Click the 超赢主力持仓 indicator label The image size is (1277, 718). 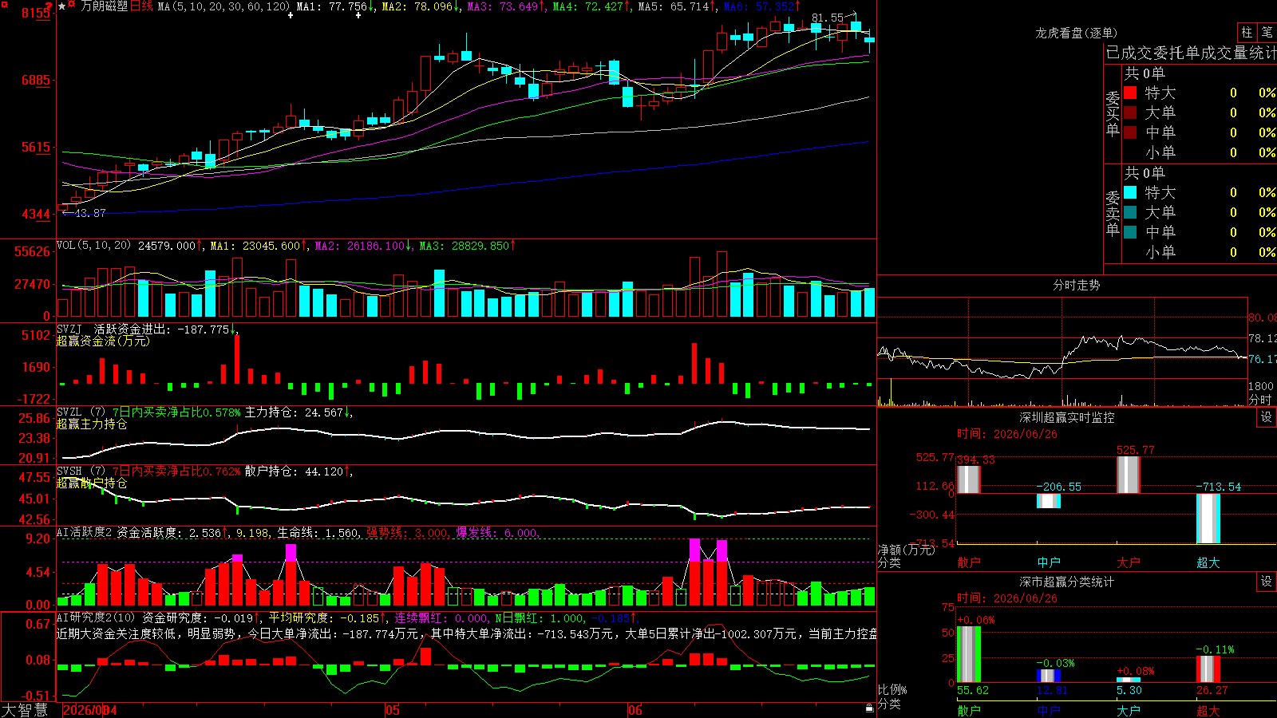(92, 424)
